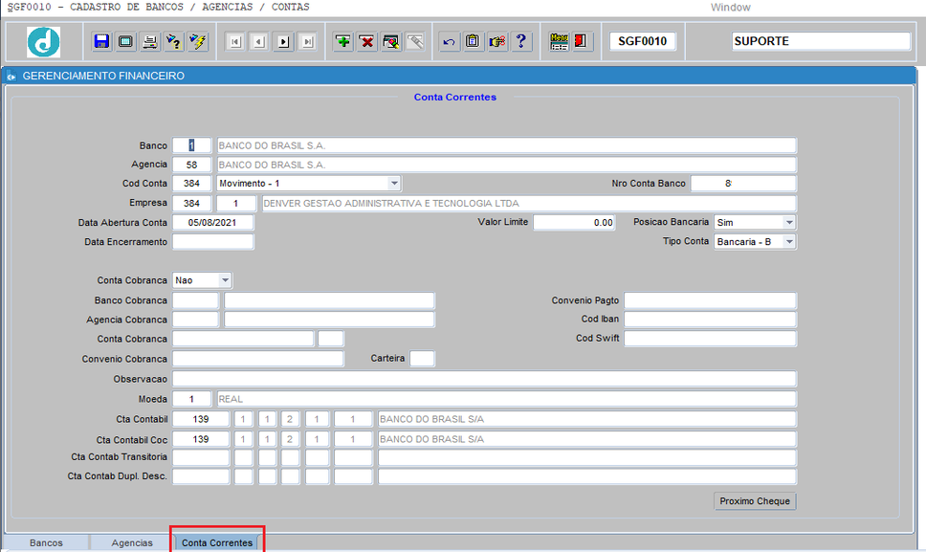Go to the next record using the toolbar arrow
The width and height of the screenshot is (926, 552).
[x=283, y=41]
